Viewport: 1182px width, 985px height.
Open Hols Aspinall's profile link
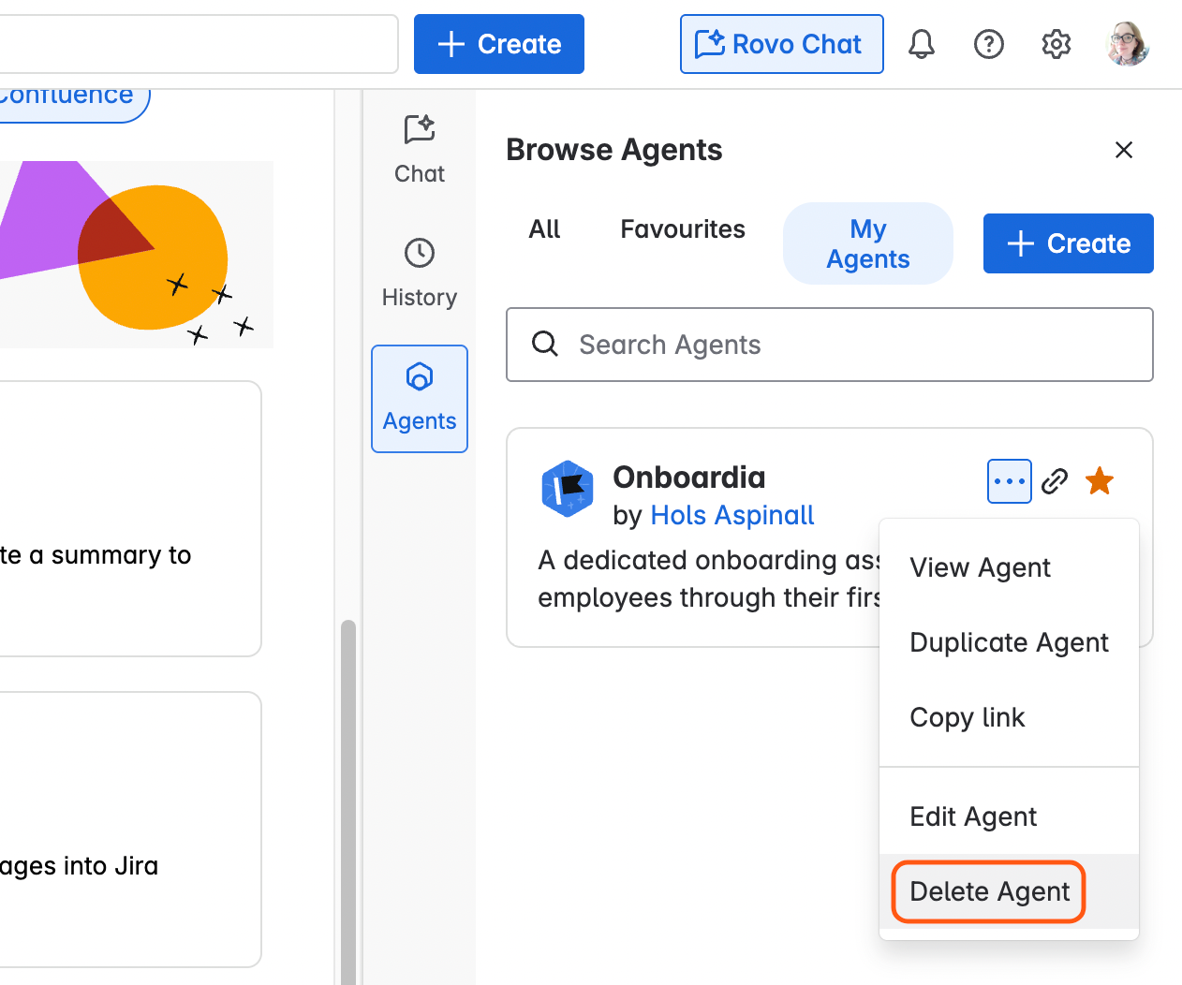point(731,515)
